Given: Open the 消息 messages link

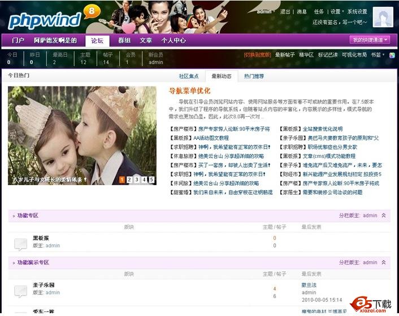Looking at the screenshot, I should click(x=302, y=12).
